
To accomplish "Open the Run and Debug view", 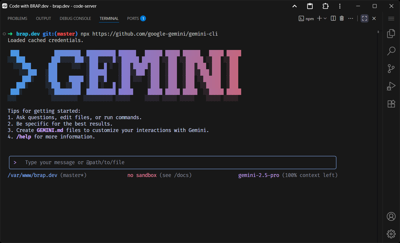I will (x=391, y=86).
